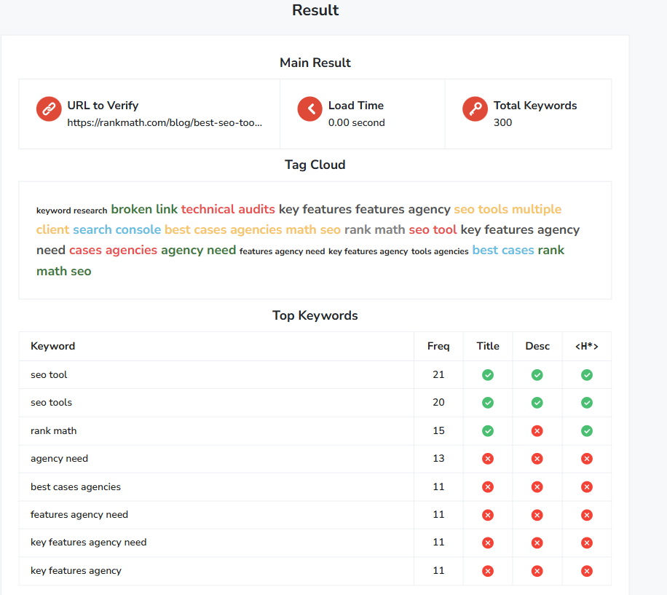Click the red 'cases agencies' tag

coord(113,250)
